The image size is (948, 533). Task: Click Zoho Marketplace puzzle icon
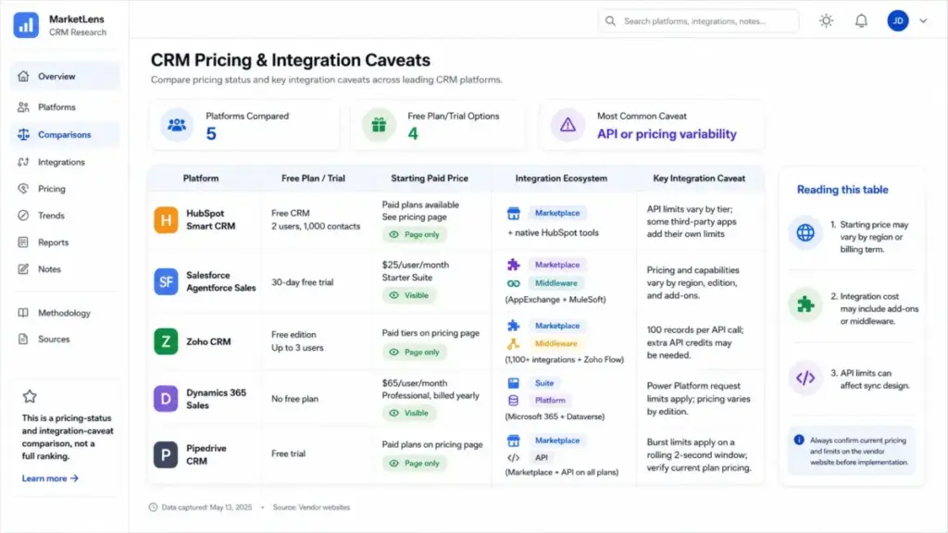pos(513,326)
